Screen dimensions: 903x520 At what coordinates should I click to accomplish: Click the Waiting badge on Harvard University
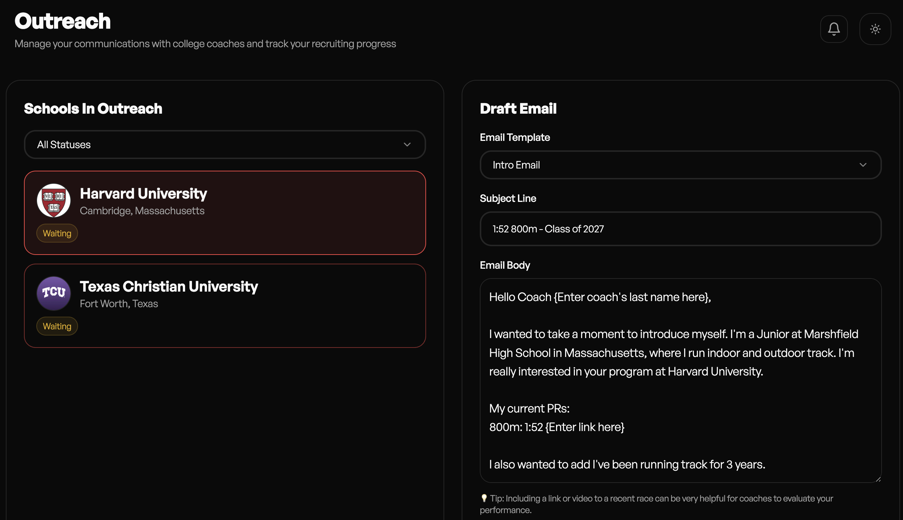coord(57,233)
